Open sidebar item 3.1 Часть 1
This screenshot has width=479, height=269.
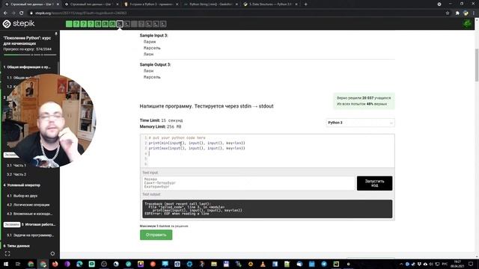[16, 165]
